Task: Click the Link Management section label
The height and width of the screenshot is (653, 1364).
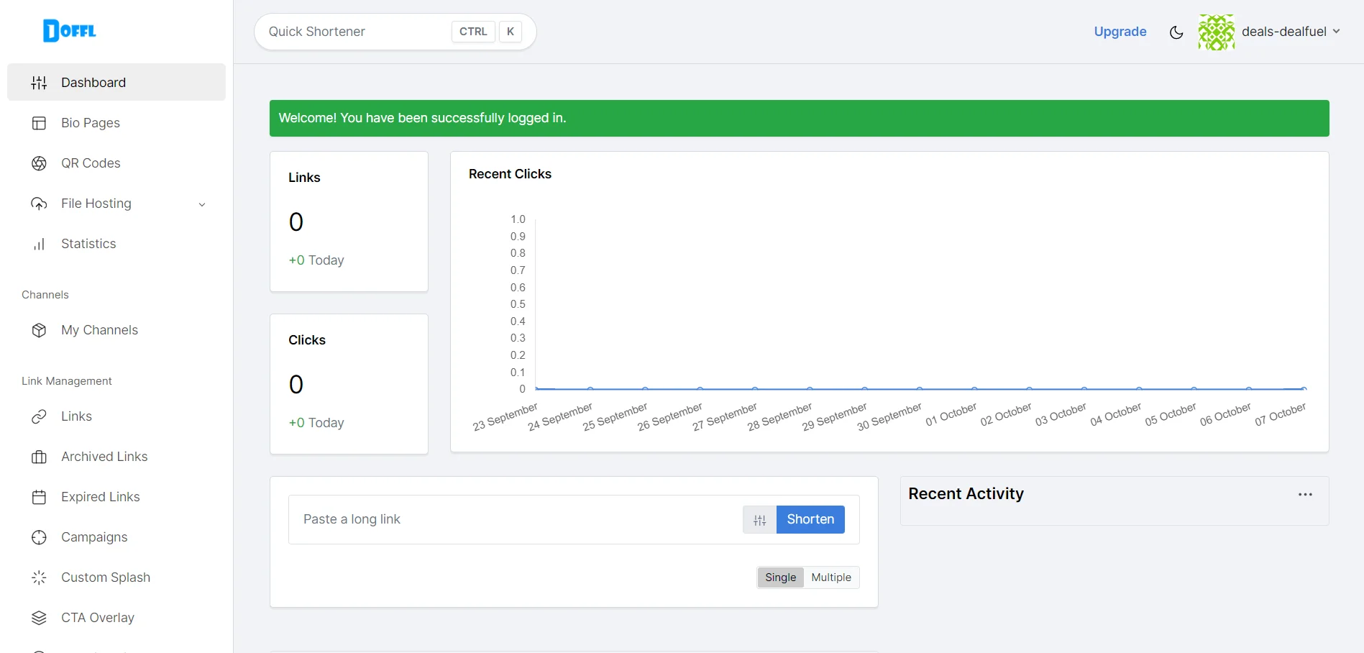Action: (67, 381)
